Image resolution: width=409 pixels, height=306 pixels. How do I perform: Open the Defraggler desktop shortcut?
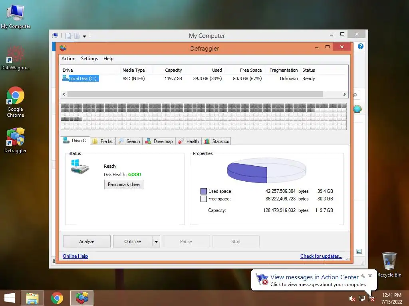point(16,140)
